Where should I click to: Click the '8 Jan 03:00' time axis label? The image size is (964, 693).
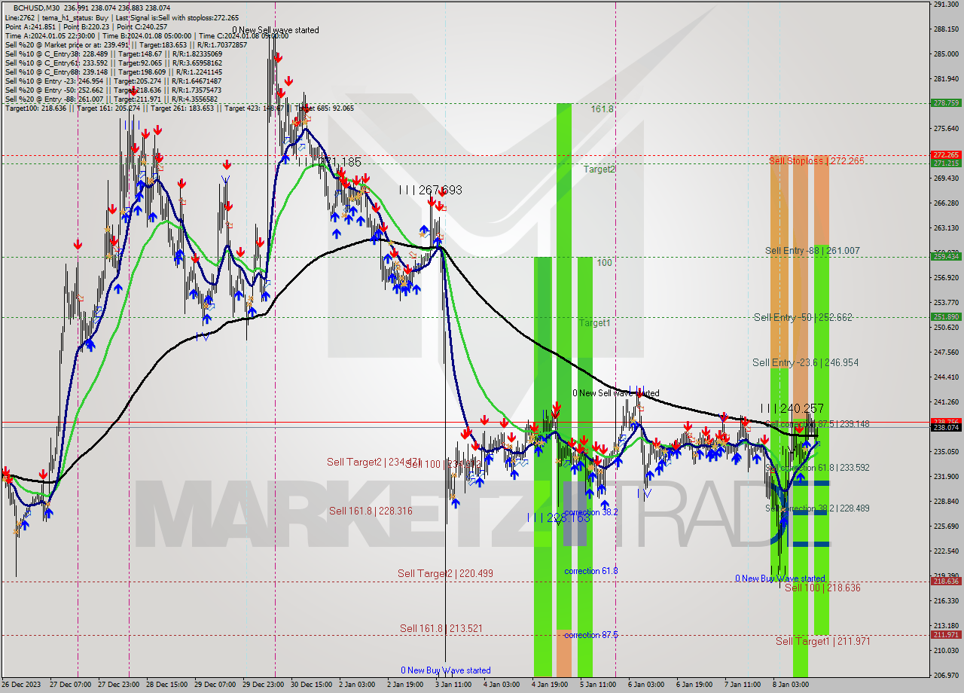[792, 685]
